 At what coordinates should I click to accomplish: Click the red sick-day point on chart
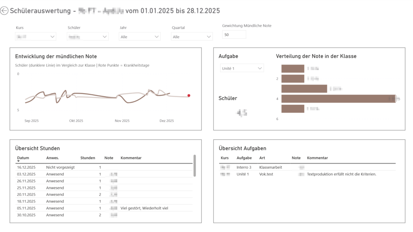pyautogui.click(x=189, y=95)
